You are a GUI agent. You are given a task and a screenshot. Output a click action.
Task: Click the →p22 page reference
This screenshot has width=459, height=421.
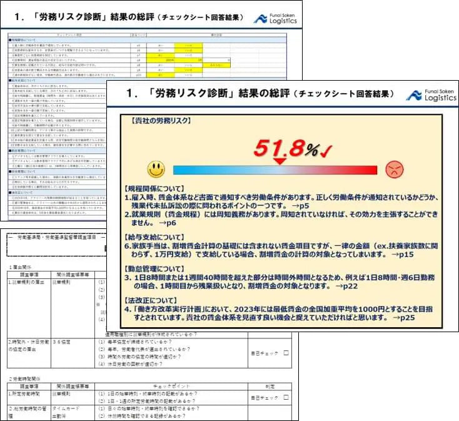[346, 286]
